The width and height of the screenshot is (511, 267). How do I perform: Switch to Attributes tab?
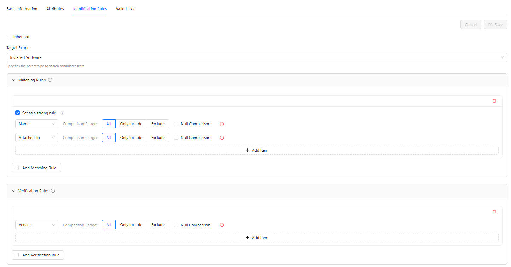tap(55, 9)
